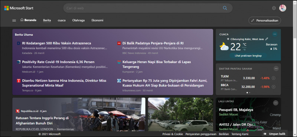The image size is (297, 137).
Task: Click the Berita Utama heading
Action: pyautogui.click(x=24, y=35)
